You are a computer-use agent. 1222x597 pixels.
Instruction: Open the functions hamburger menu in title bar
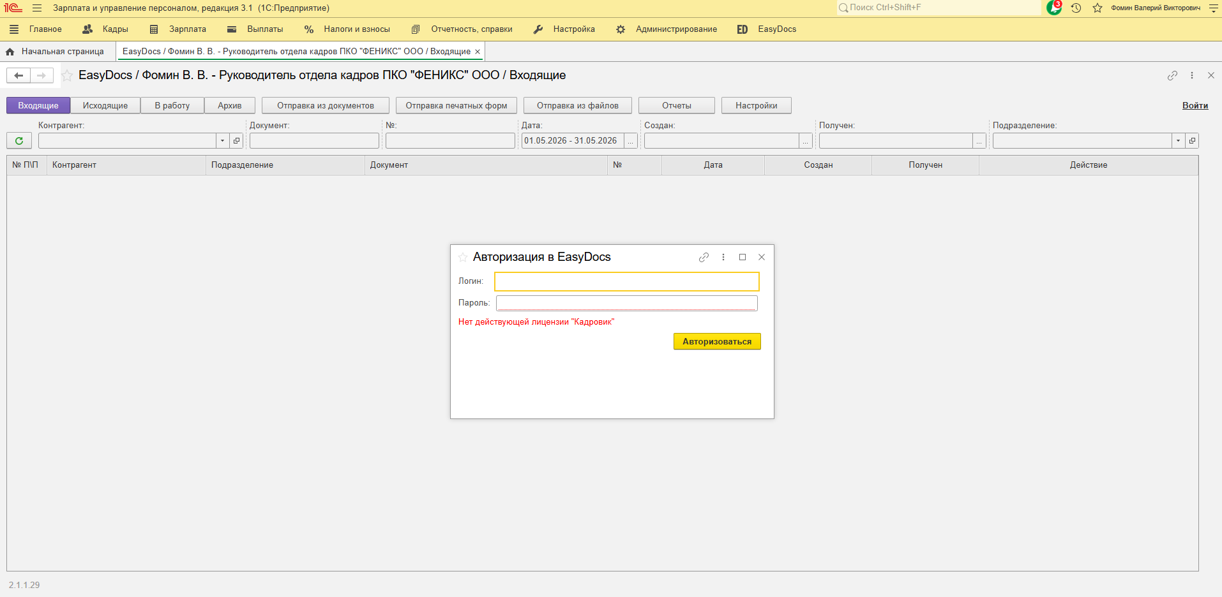37,8
